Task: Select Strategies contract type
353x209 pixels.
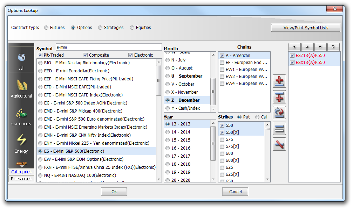Action: [100, 28]
